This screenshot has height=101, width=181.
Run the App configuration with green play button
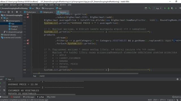pyautogui.click(x=165, y=8)
